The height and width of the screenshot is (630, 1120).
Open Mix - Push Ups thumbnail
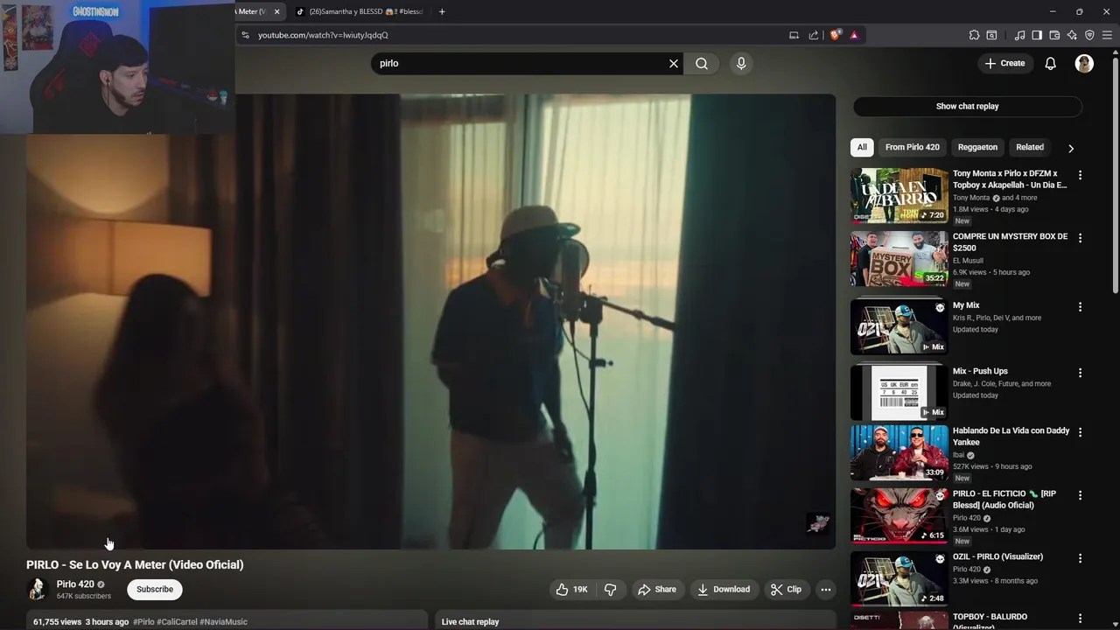(x=899, y=393)
